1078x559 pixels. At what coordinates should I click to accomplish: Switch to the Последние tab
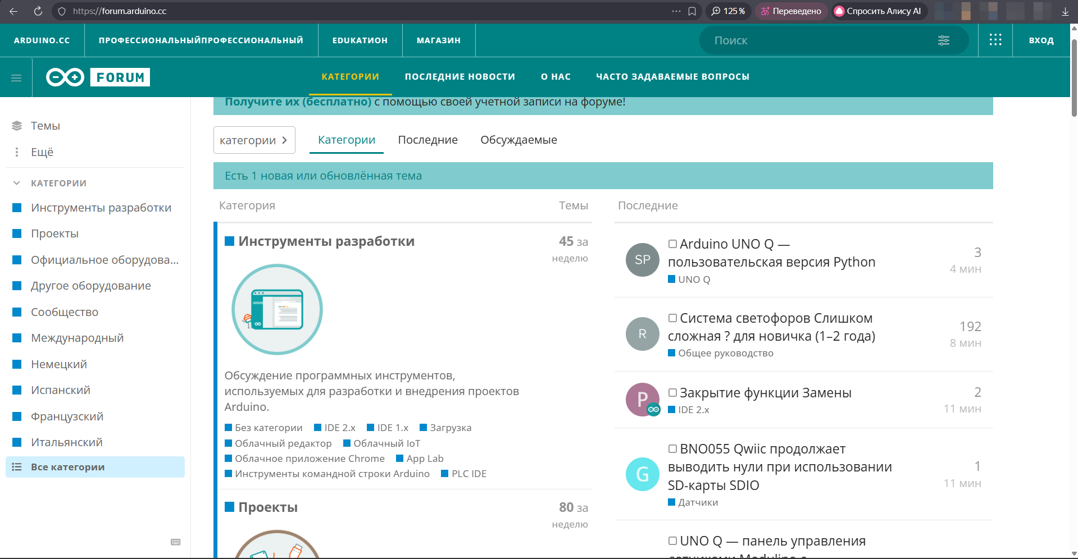[427, 140]
